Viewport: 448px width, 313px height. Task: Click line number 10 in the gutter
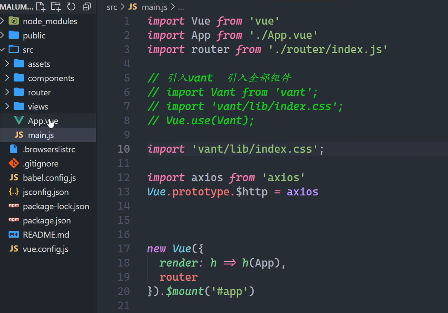(124, 149)
